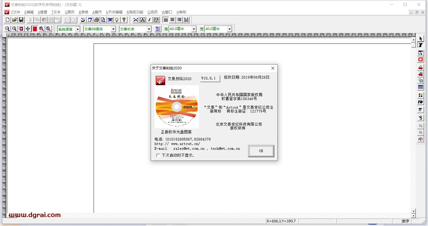The image size is (428, 226).
Task: Expand the height 高 40.0毫米 dropdown
Action: pyautogui.click(x=194, y=29)
